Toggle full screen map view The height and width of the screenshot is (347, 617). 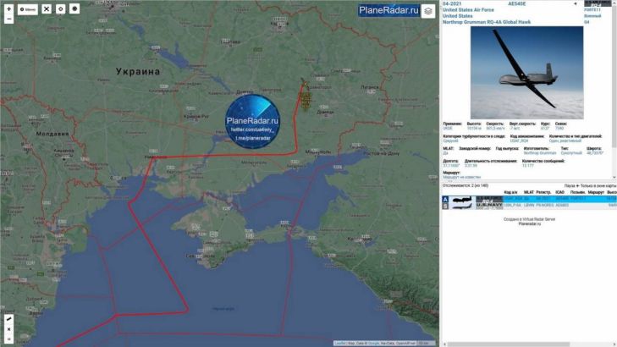pyautogui.click(x=47, y=9)
